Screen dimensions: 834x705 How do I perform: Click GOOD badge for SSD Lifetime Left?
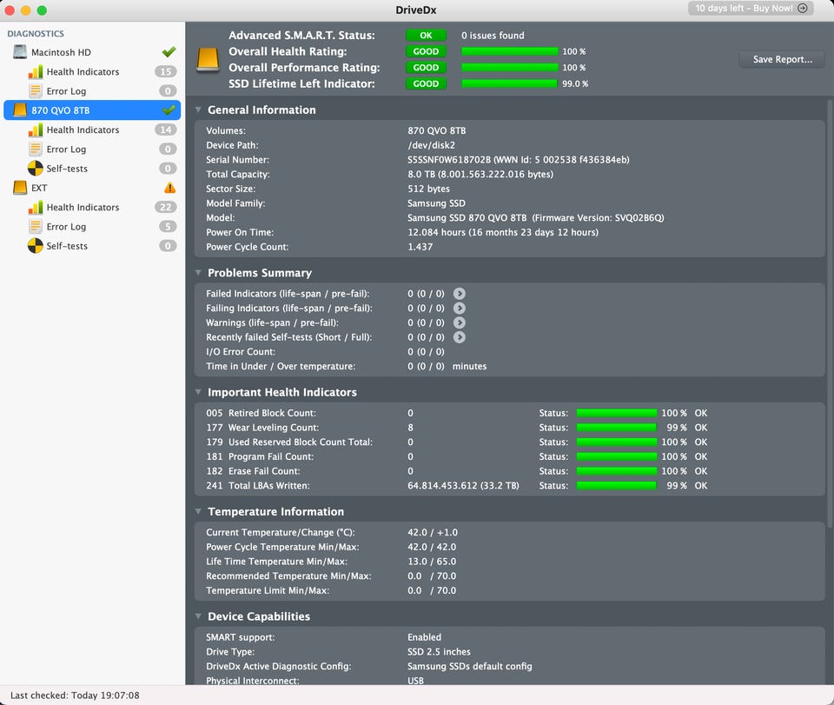pos(426,83)
